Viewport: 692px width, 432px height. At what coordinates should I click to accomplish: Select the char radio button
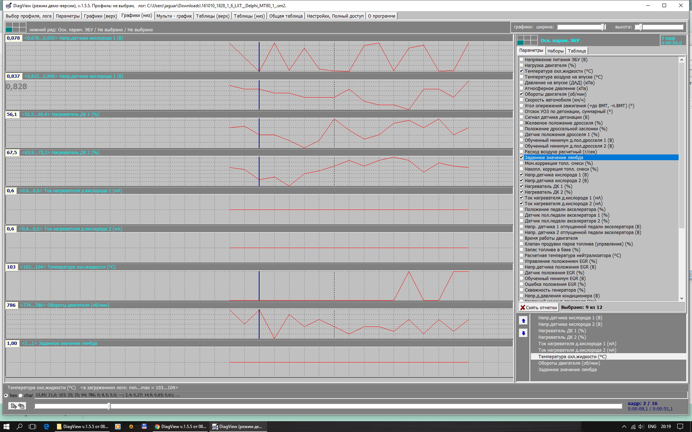pyautogui.click(x=21, y=395)
